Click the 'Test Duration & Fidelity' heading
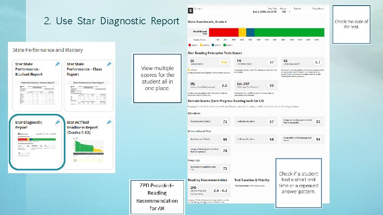Viewport: 383px width, 215px height. (252, 180)
